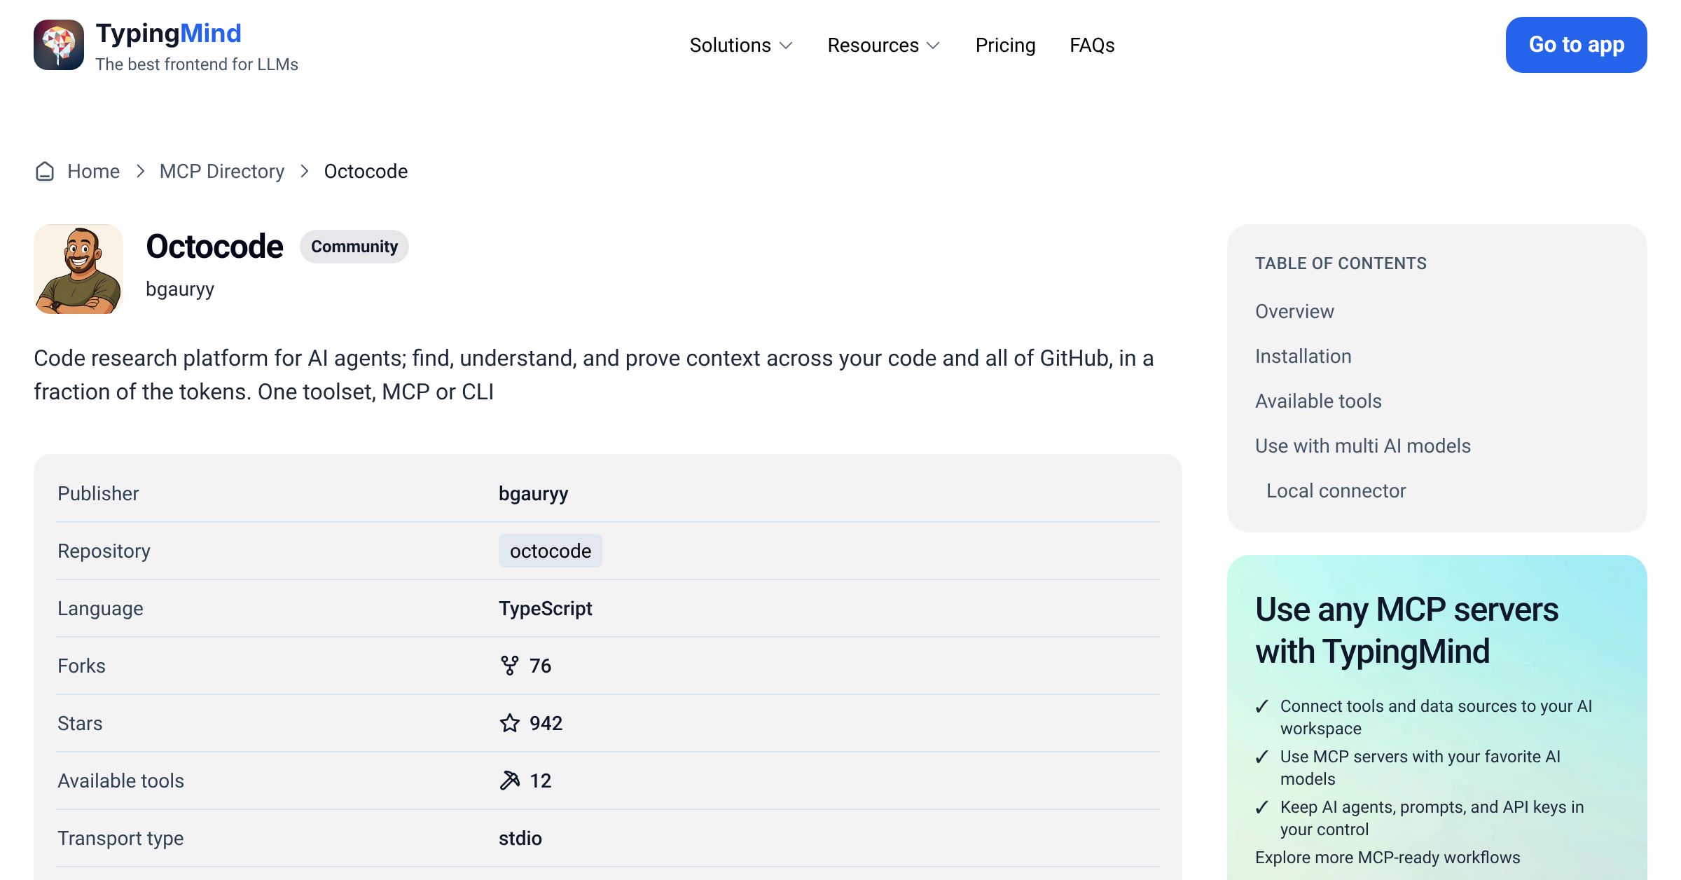Click the Community badge
This screenshot has height=880, width=1681.
[354, 247]
